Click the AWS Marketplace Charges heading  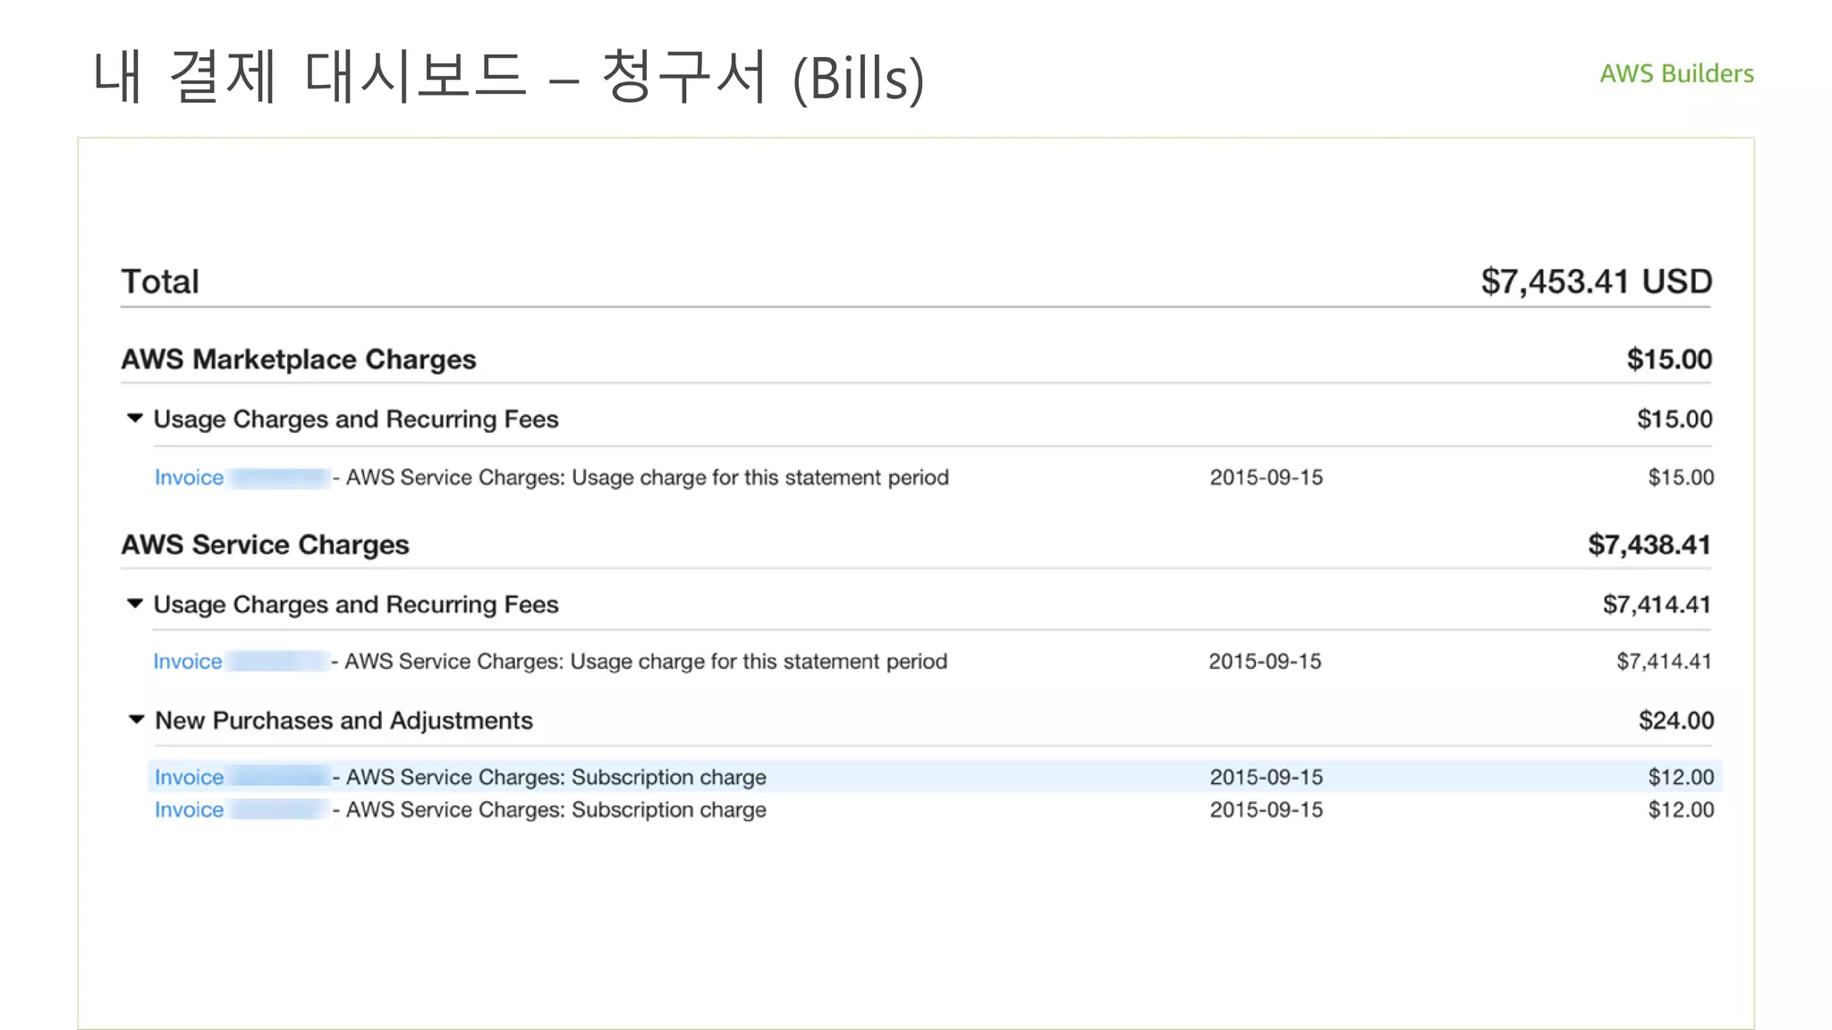299,359
